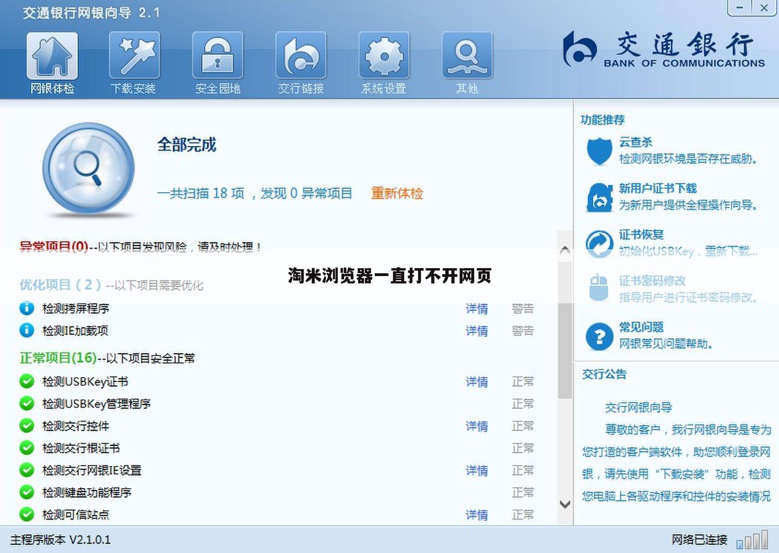The image size is (779, 553).
Task: Click the 主程序版本 V2.1.0.1 status text
Action: click(x=61, y=540)
